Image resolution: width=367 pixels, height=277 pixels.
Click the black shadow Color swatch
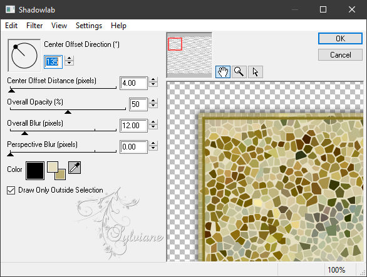pyautogui.click(x=35, y=171)
